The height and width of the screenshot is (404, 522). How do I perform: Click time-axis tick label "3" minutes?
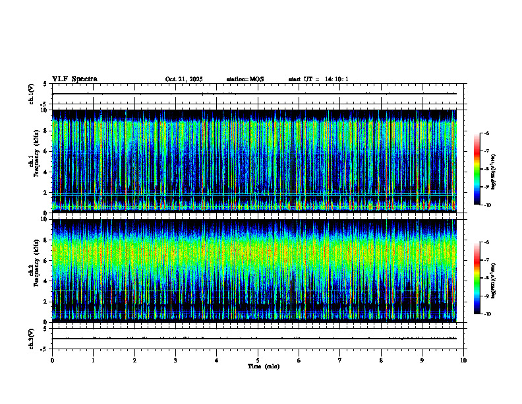[175, 360]
